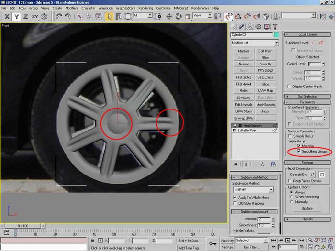Enable the Smooth Result checkbox
The height and width of the screenshot is (251, 335).
click(290, 136)
